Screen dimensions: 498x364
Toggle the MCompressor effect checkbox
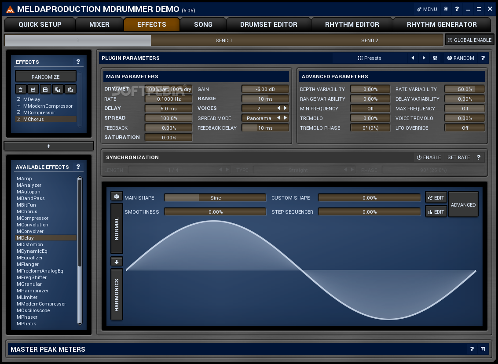(x=18, y=113)
